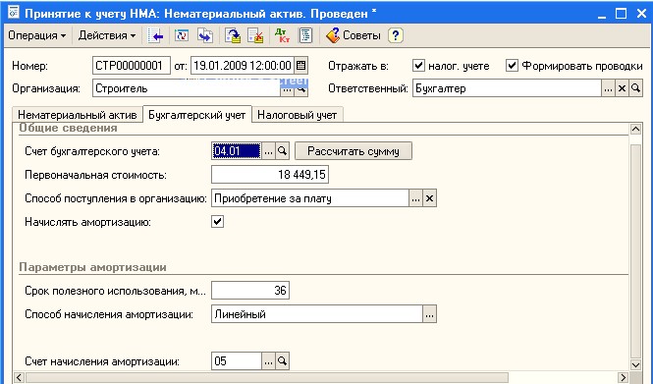Screen dimensions: 653x384
Task: Click Рассчитать сумму button
Action: click(x=354, y=151)
